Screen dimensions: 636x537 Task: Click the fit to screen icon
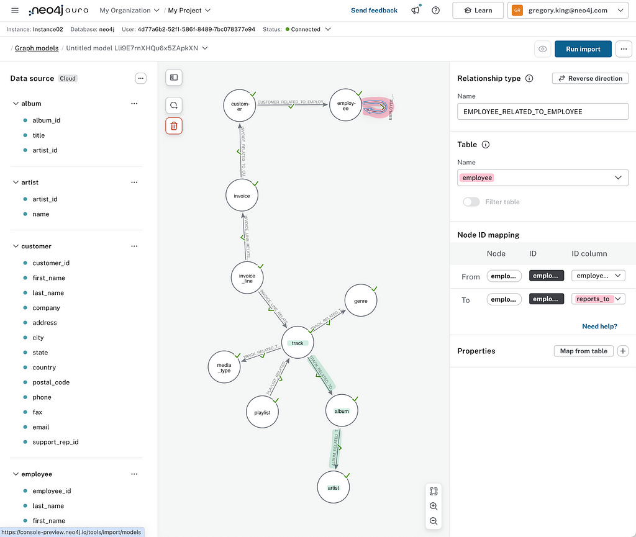point(434,491)
